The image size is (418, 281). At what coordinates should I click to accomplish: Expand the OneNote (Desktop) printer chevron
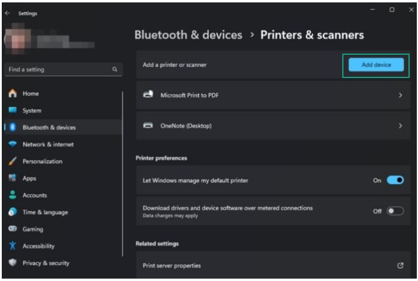(x=400, y=126)
